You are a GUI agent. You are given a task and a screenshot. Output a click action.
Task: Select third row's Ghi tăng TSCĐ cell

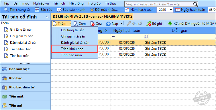[x=179, y=55]
